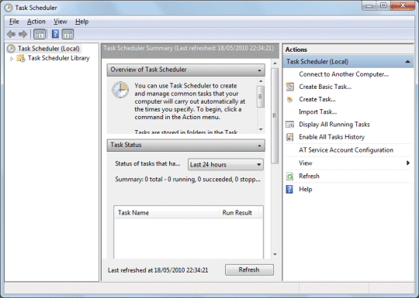Close the Task Scheduler window

pyautogui.click(x=403, y=5)
